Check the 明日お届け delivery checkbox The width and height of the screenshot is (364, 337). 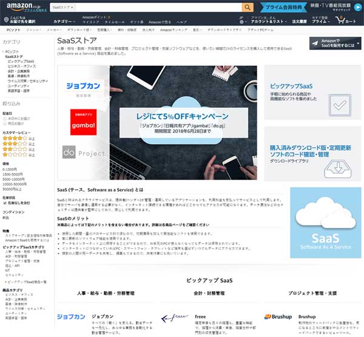point(5,123)
